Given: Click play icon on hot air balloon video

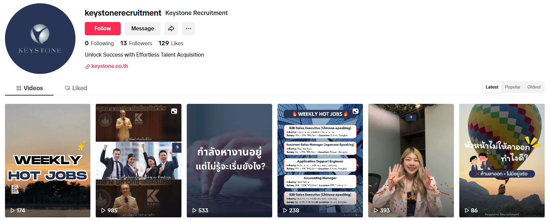Looking at the screenshot, I should pos(467,210).
